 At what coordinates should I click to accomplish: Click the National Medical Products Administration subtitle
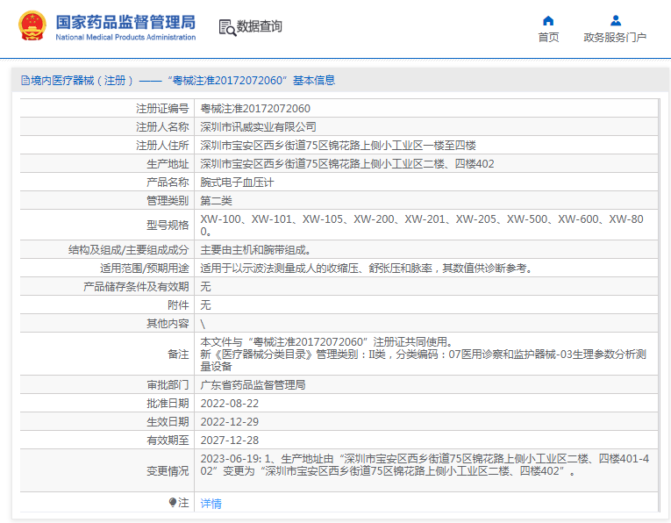[125, 37]
